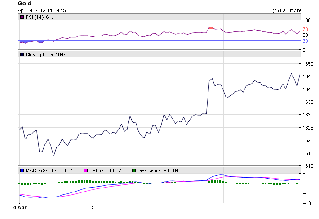Click the RSI axis value 50
Image resolution: width=319 pixels, height=219 pixels.
[x=305, y=35]
